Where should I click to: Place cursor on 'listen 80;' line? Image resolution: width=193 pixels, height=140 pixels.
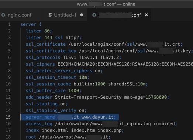coord(39,31)
